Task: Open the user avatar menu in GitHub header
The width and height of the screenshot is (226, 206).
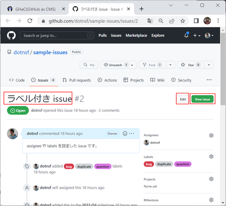Action: [x=209, y=36]
